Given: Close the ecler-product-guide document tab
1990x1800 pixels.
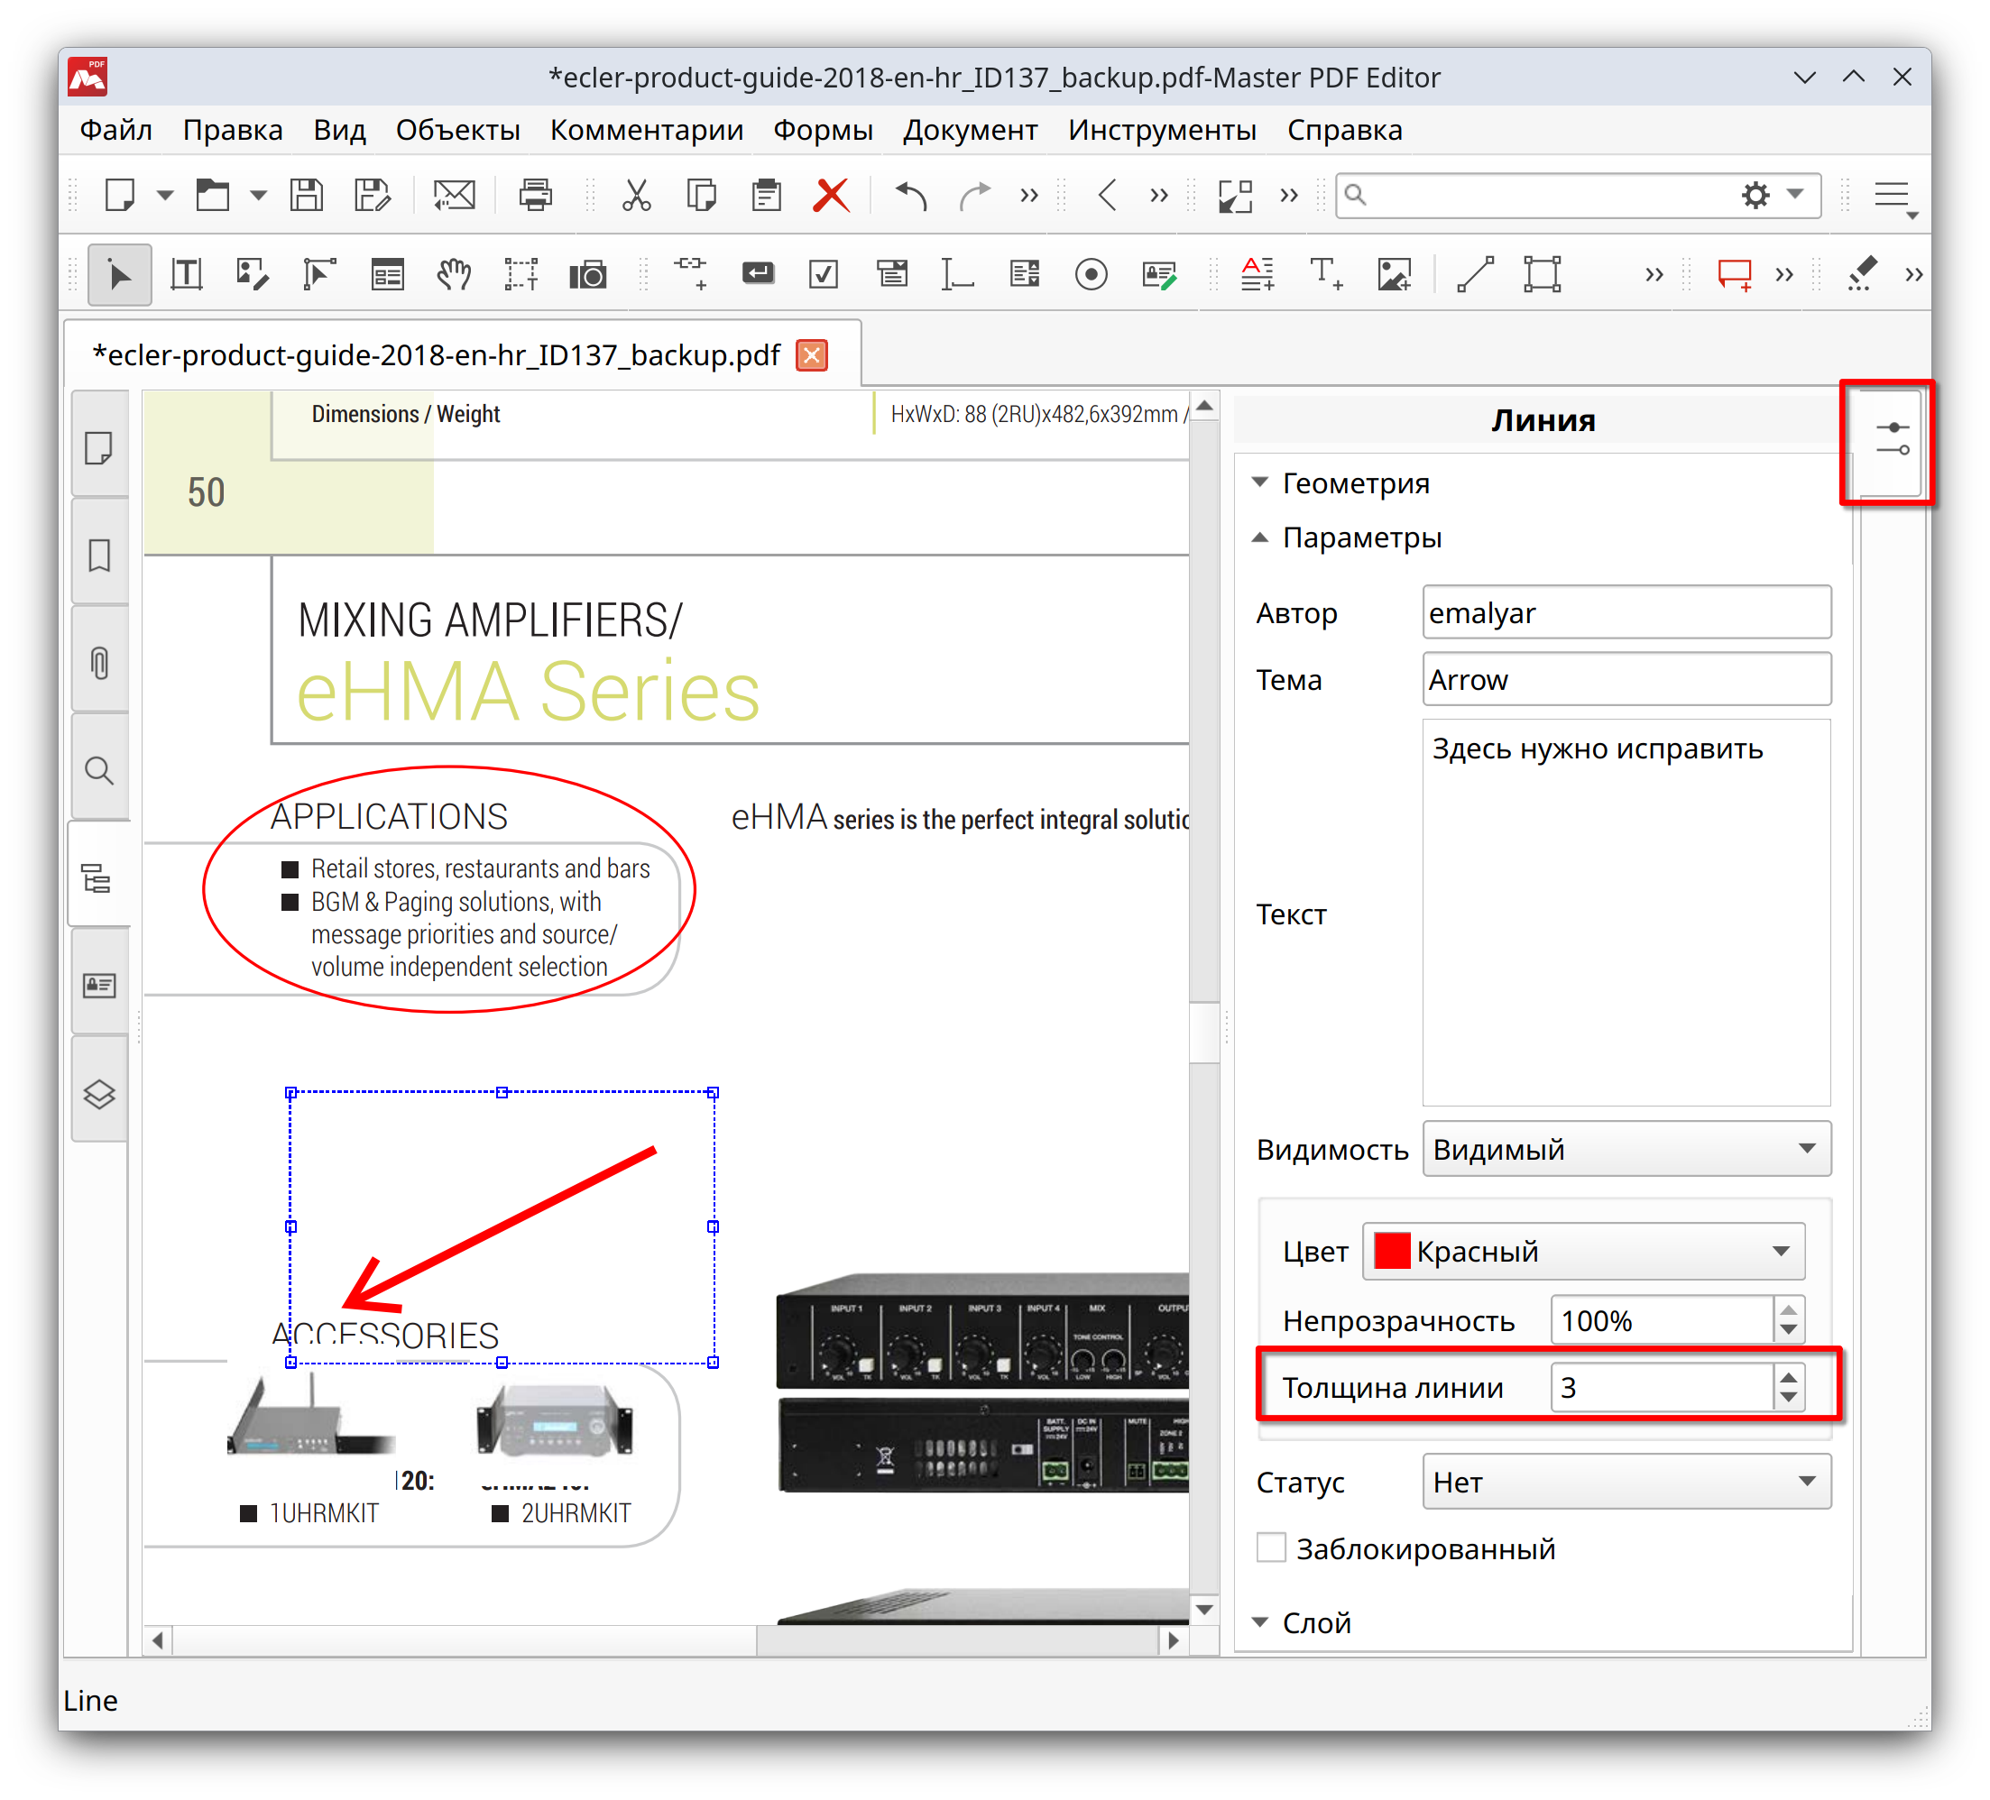Looking at the screenshot, I should tap(811, 355).
